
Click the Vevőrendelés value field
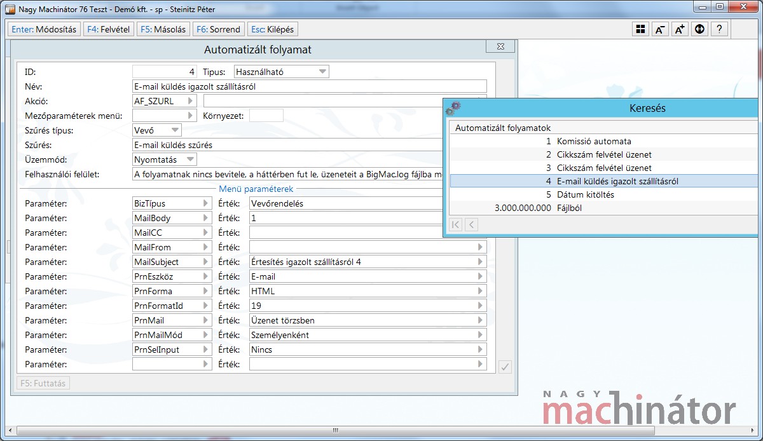point(346,203)
